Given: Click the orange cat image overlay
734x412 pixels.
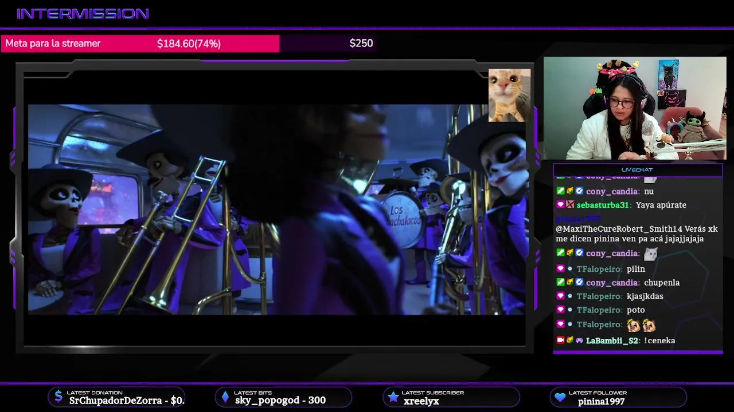Looking at the screenshot, I should click(x=509, y=95).
